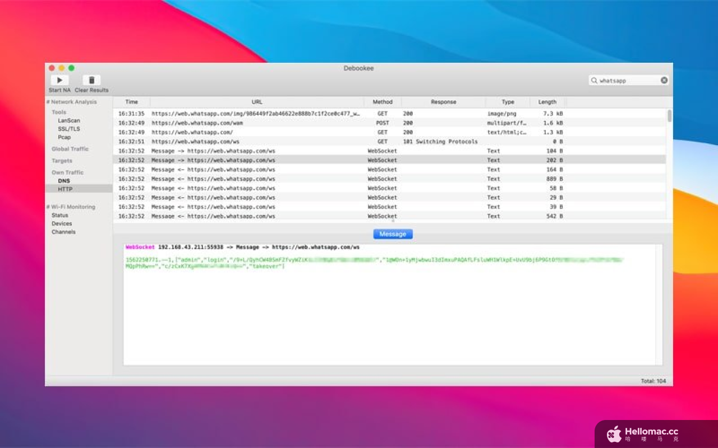Screen dimensions: 718x448
Task: Click the multipart/f... type cell
Action: pos(507,123)
